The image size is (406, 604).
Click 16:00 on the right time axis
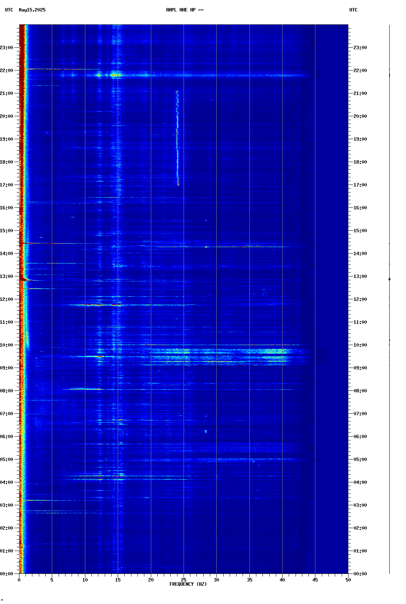point(360,208)
